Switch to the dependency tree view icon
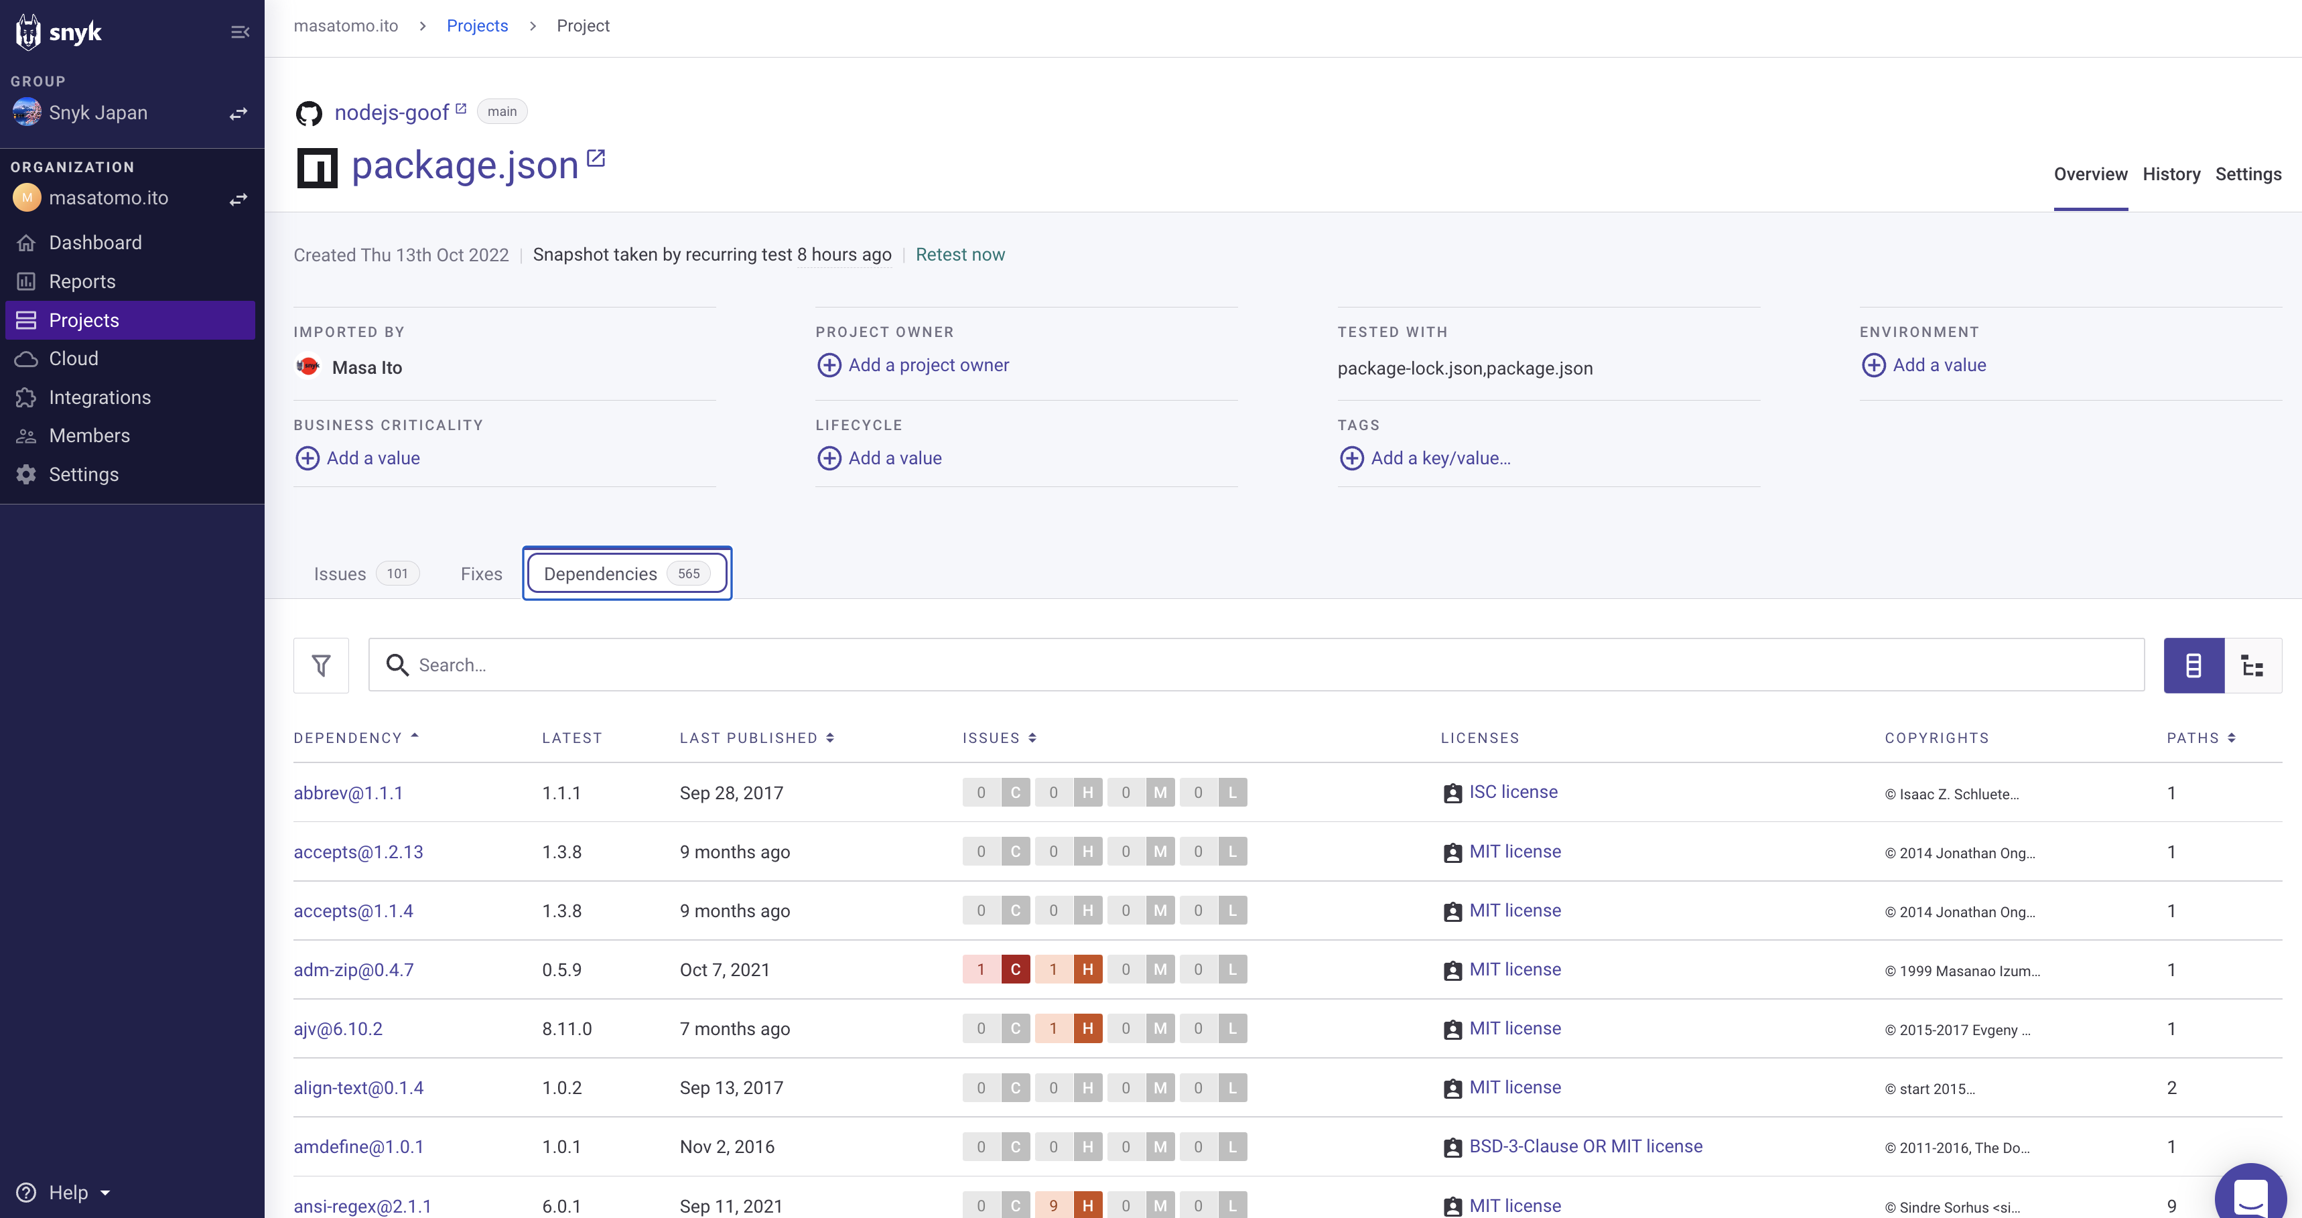2302x1218 pixels. click(2252, 665)
